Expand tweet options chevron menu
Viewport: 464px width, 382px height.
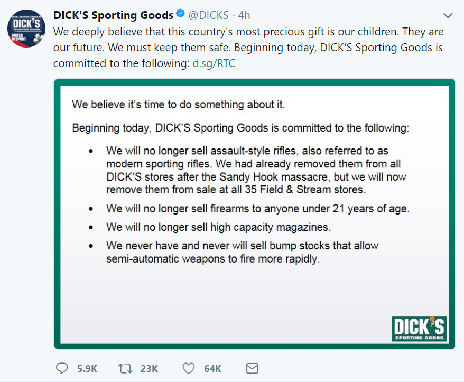448,15
